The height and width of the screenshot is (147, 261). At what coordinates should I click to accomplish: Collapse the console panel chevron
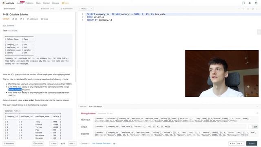coord(257,107)
